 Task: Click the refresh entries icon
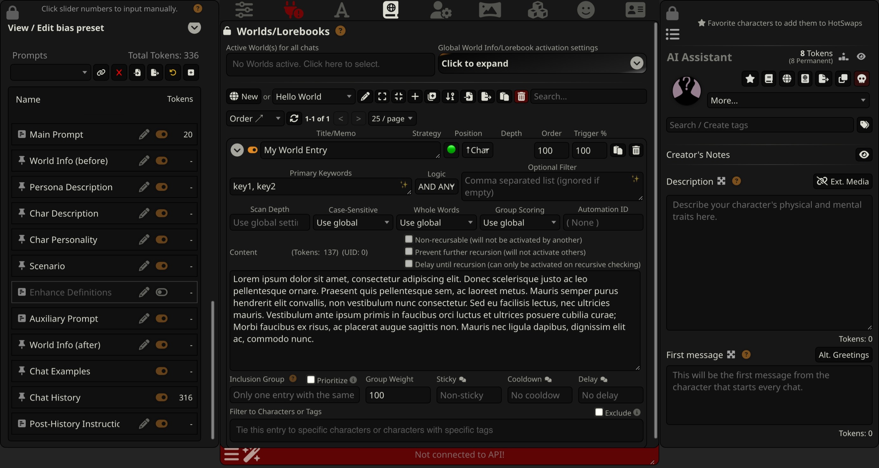tap(294, 119)
